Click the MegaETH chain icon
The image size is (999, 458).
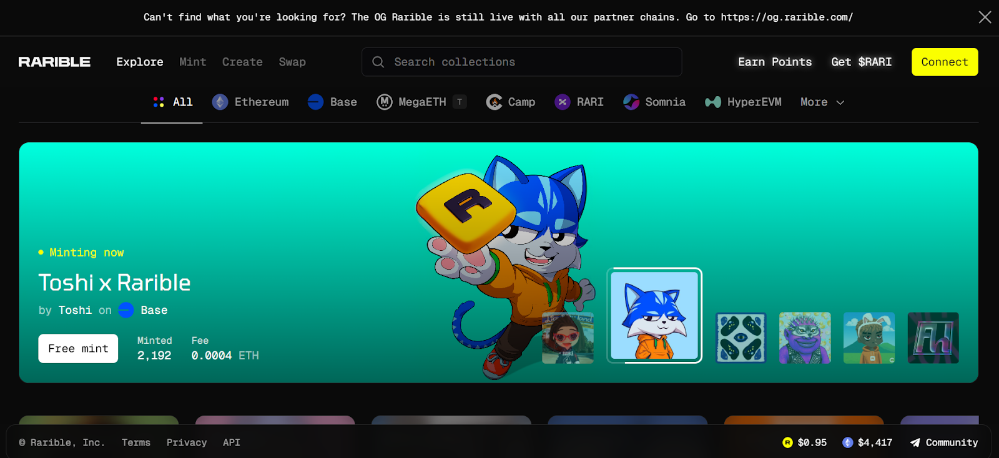pyautogui.click(x=384, y=102)
